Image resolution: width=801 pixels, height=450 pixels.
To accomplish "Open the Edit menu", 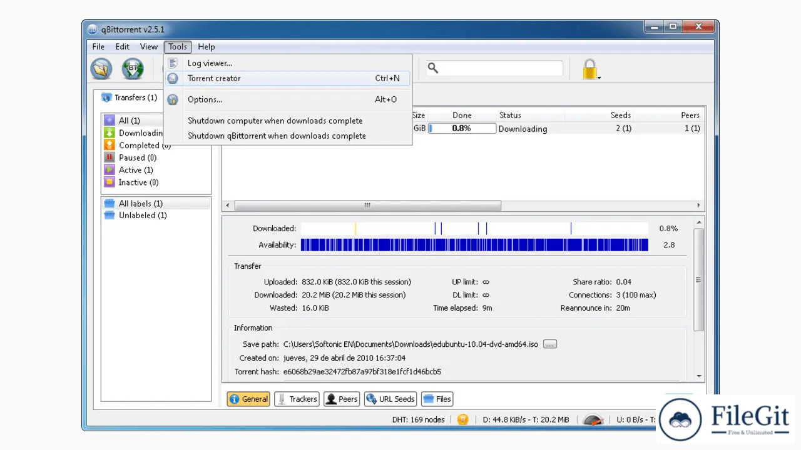I will [x=123, y=47].
